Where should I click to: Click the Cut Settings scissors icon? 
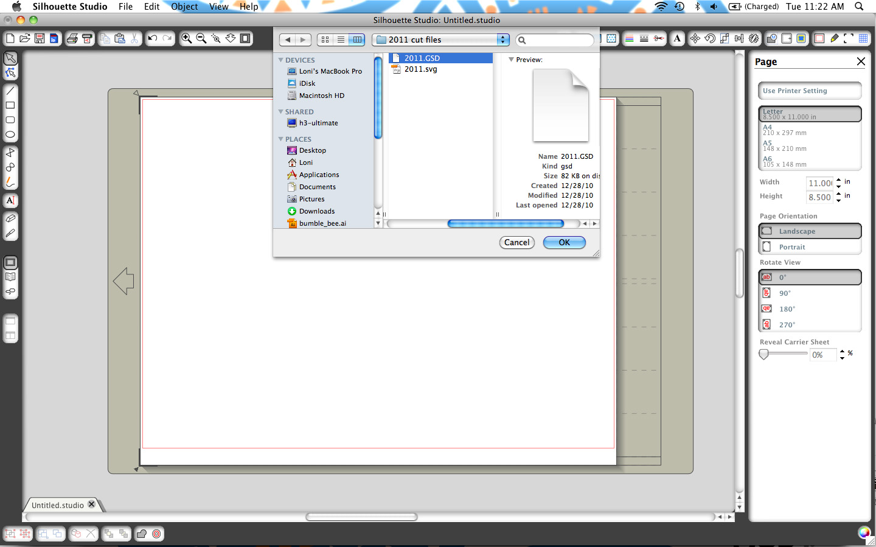(658, 38)
